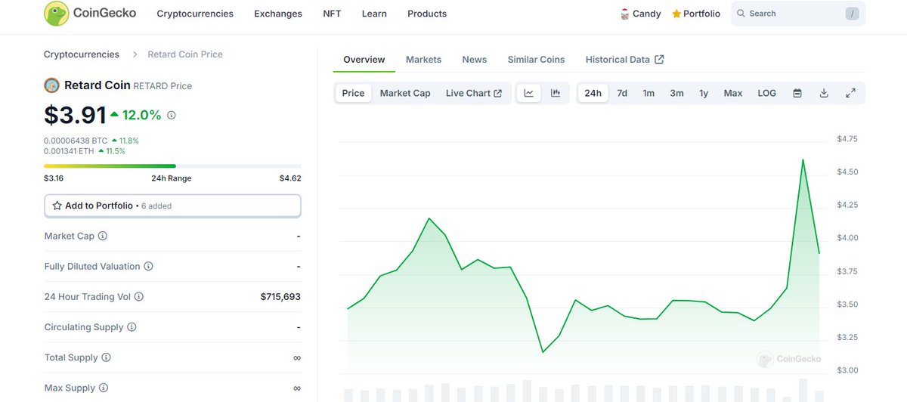
Task: Select the 24h time range
Action: click(593, 93)
